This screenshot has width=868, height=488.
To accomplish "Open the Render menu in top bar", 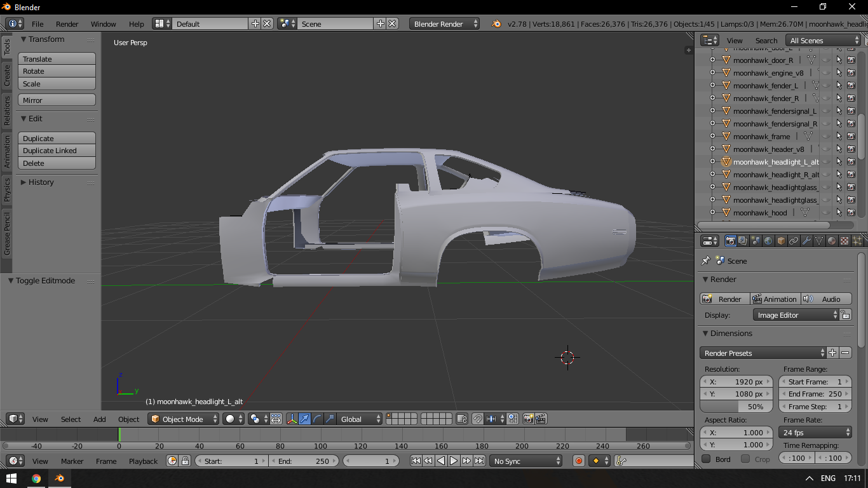I will 67,24.
